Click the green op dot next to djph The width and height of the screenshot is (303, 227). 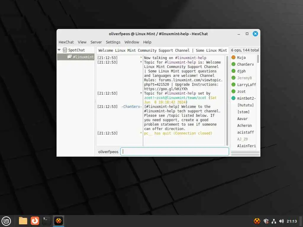[233, 71]
